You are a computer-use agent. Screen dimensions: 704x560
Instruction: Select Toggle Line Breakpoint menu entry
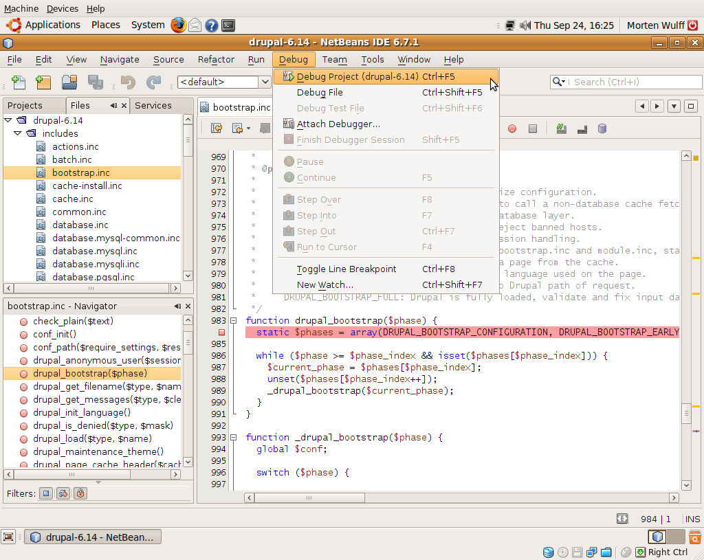pyautogui.click(x=386, y=269)
